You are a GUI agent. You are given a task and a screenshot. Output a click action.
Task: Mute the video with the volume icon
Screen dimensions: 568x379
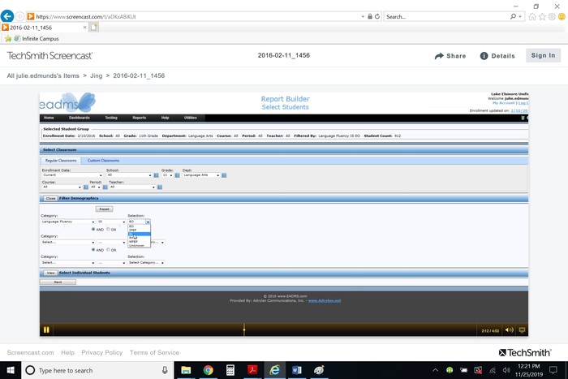coord(509,329)
